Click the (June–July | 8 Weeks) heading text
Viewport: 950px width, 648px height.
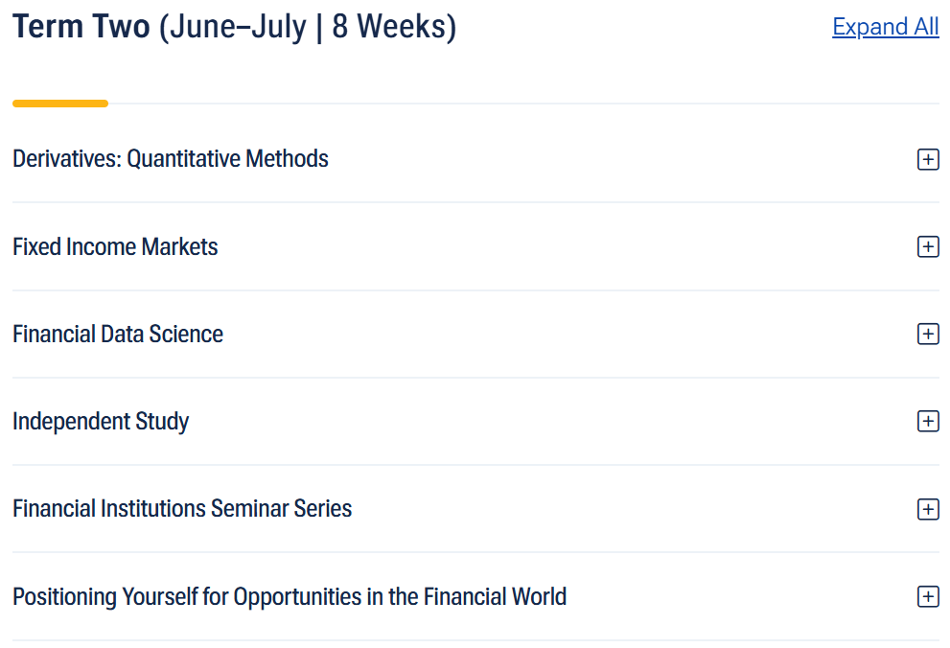click(308, 27)
